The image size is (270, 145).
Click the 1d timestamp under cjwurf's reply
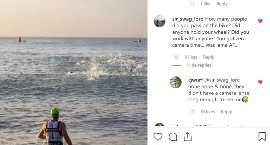[x=191, y=112]
